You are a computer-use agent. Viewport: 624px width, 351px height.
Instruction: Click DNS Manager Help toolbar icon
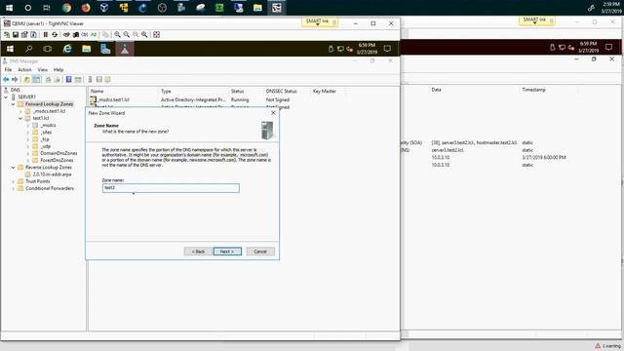click(x=69, y=80)
